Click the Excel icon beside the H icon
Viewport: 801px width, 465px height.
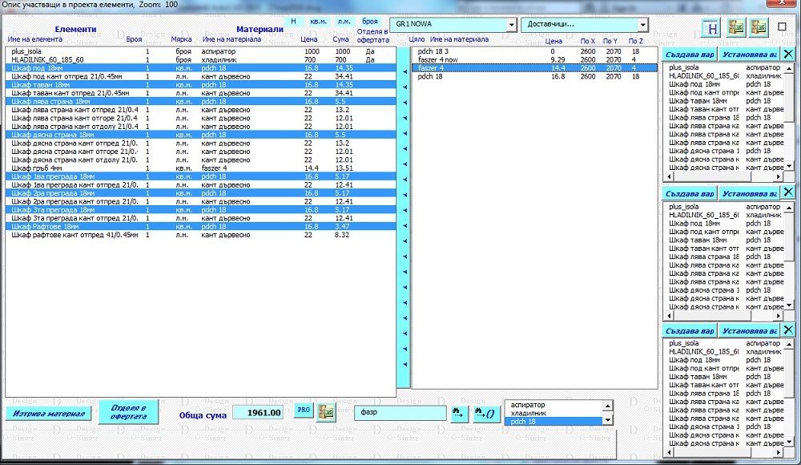click(x=735, y=27)
